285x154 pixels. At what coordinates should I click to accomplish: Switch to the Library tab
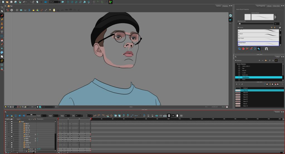tap(269, 6)
